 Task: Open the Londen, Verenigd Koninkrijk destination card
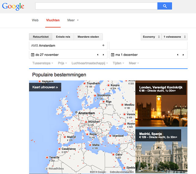click(x=161, y=103)
